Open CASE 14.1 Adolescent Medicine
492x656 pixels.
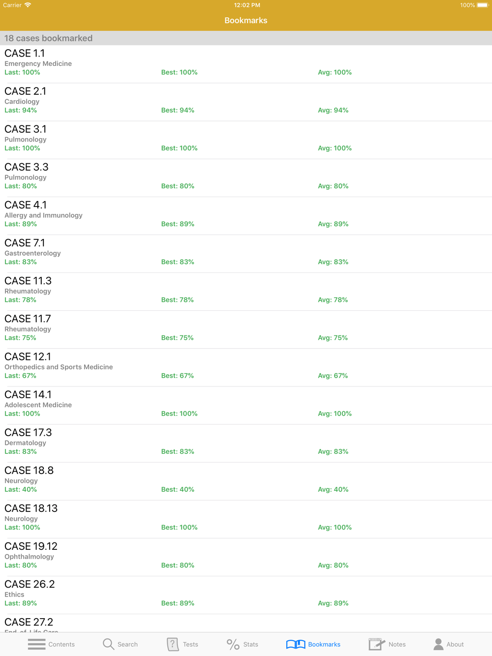pyautogui.click(x=246, y=405)
